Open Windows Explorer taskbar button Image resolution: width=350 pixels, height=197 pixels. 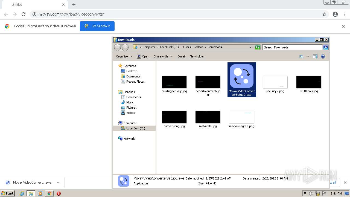click(31, 193)
